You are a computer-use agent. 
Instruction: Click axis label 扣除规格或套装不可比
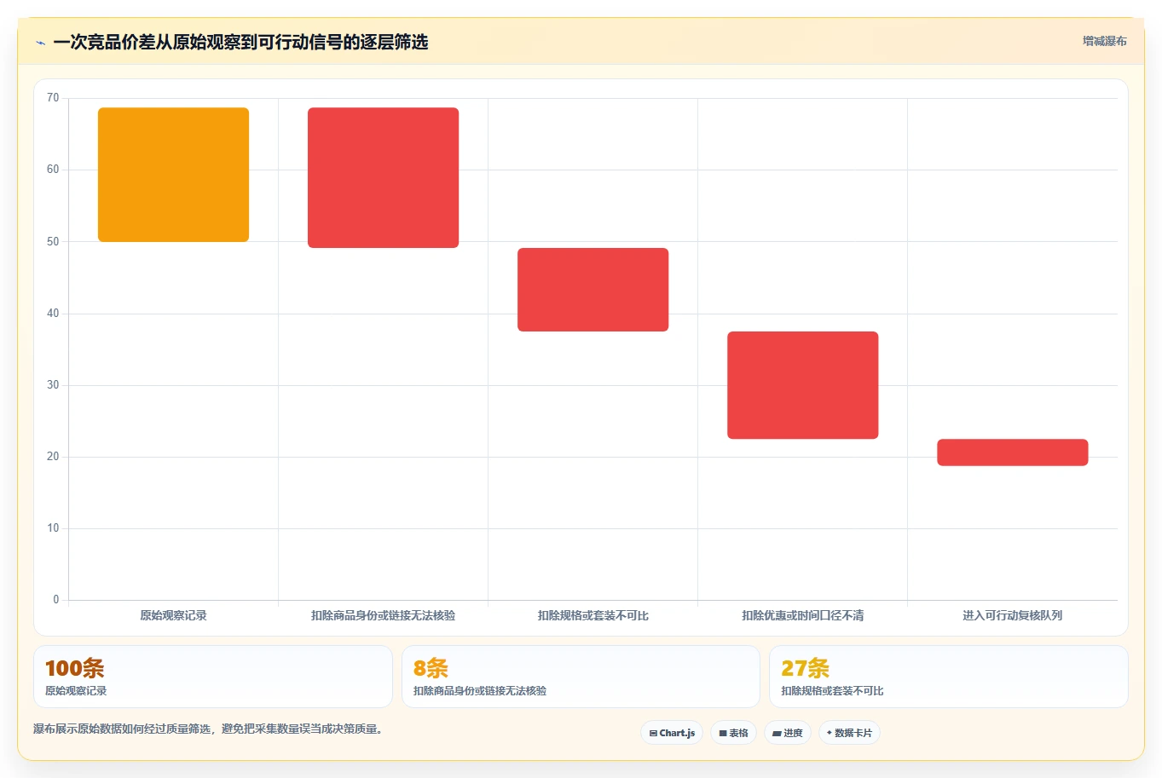click(593, 615)
